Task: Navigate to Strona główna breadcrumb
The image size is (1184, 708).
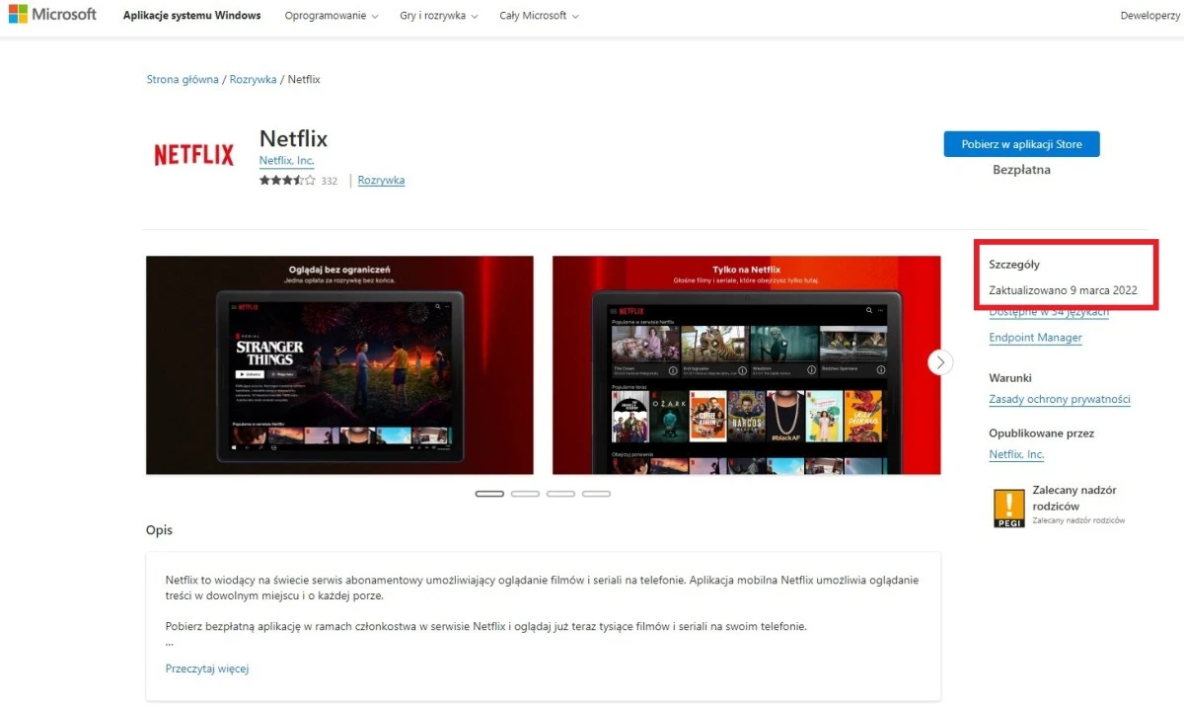Action: tap(182, 79)
